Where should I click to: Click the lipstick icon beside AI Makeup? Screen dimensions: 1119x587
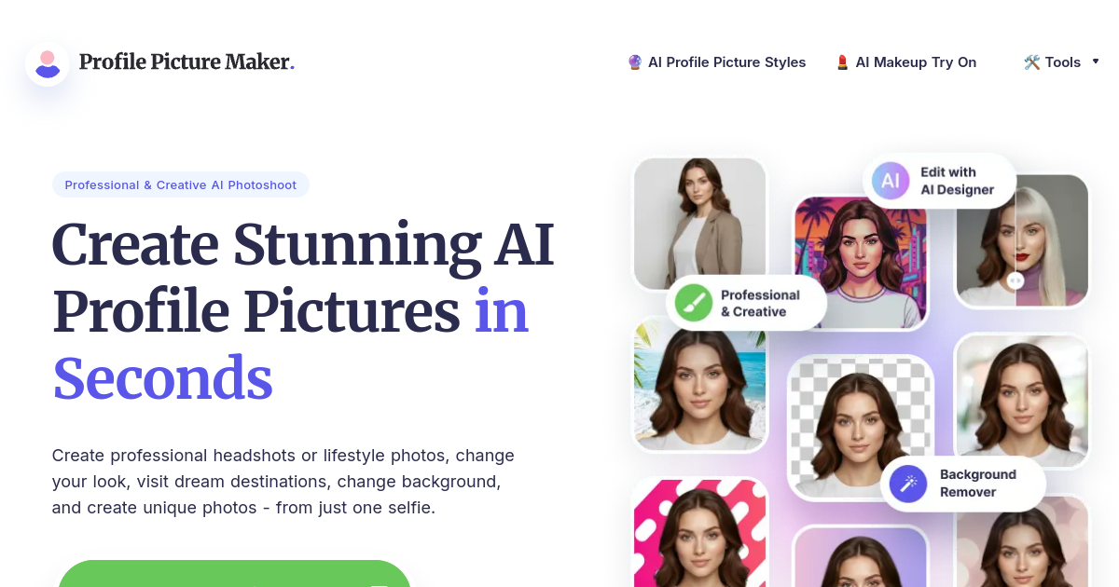click(842, 62)
